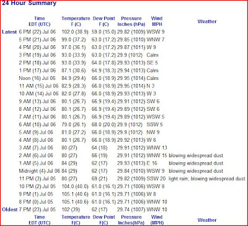This screenshot has height=226, width=248.
Task: Click the time cell Midnight (4) Jul 06
Action: click(39, 171)
